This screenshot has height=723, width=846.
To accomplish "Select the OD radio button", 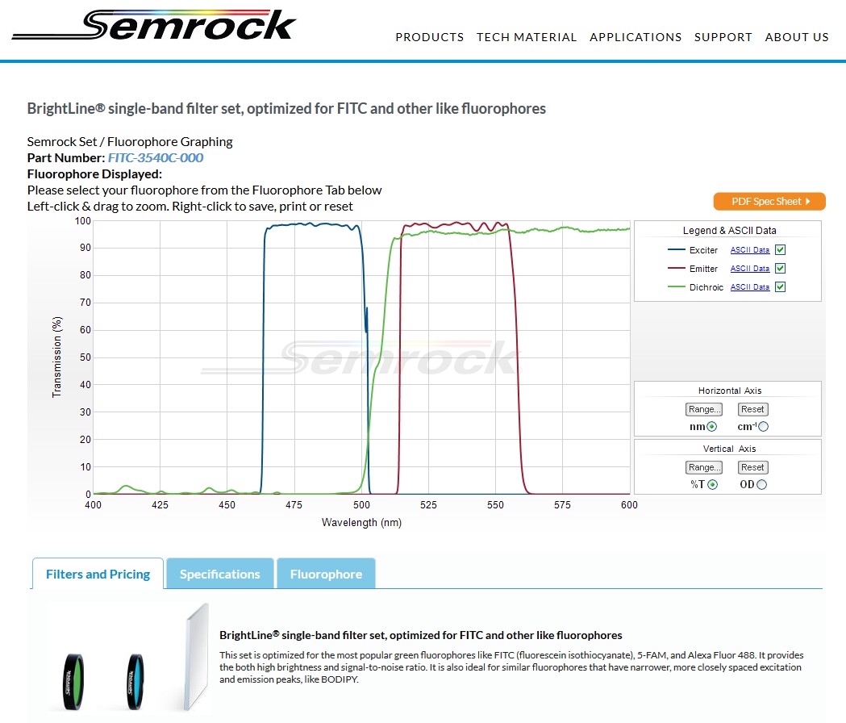I will click(x=761, y=484).
